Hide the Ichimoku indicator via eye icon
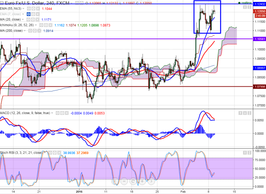The height and width of the screenshot is (194, 266). [41, 25]
